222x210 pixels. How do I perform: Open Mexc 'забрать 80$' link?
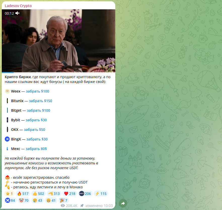pos(36,149)
